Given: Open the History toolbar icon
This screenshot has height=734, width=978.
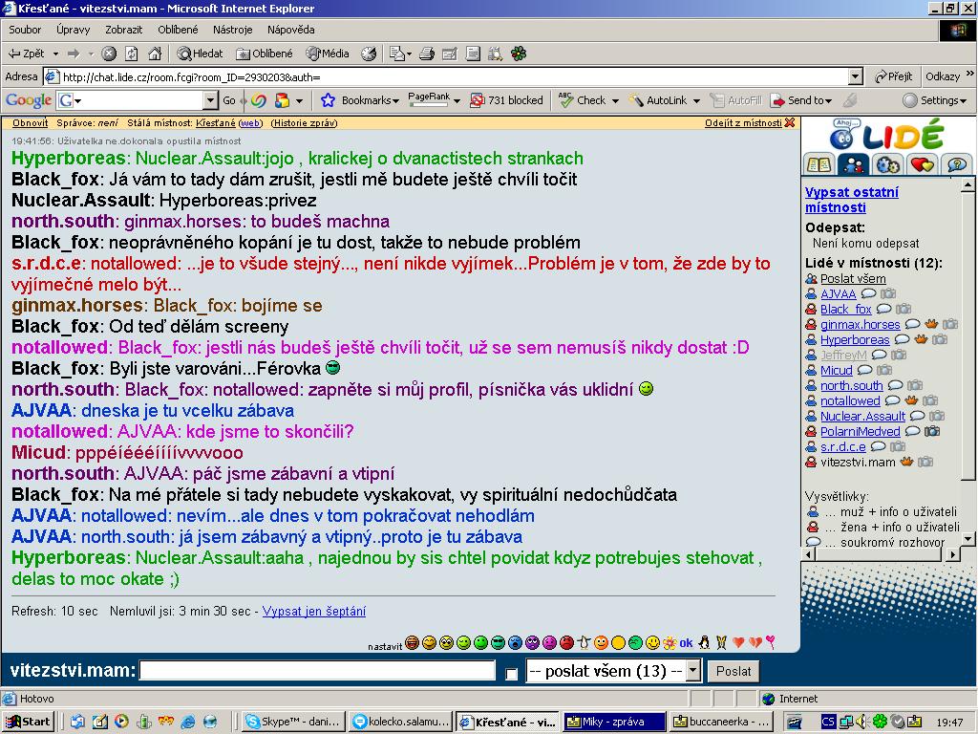Looking at the screenshot, I should point(370,54).
